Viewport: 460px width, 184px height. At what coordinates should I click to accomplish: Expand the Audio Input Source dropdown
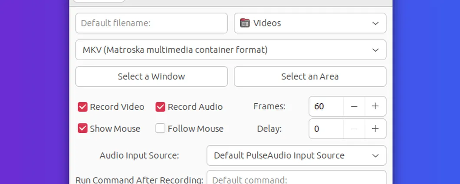(x=296, y=155)
